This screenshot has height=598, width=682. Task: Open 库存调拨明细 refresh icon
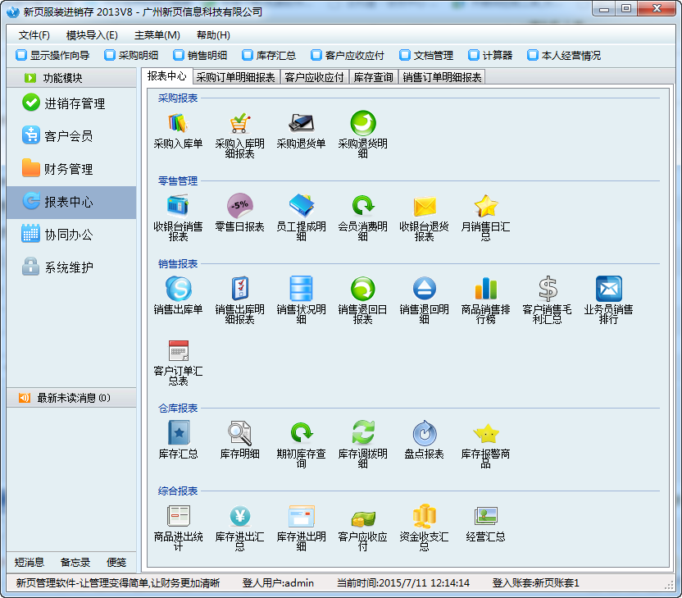pos(363,433)
